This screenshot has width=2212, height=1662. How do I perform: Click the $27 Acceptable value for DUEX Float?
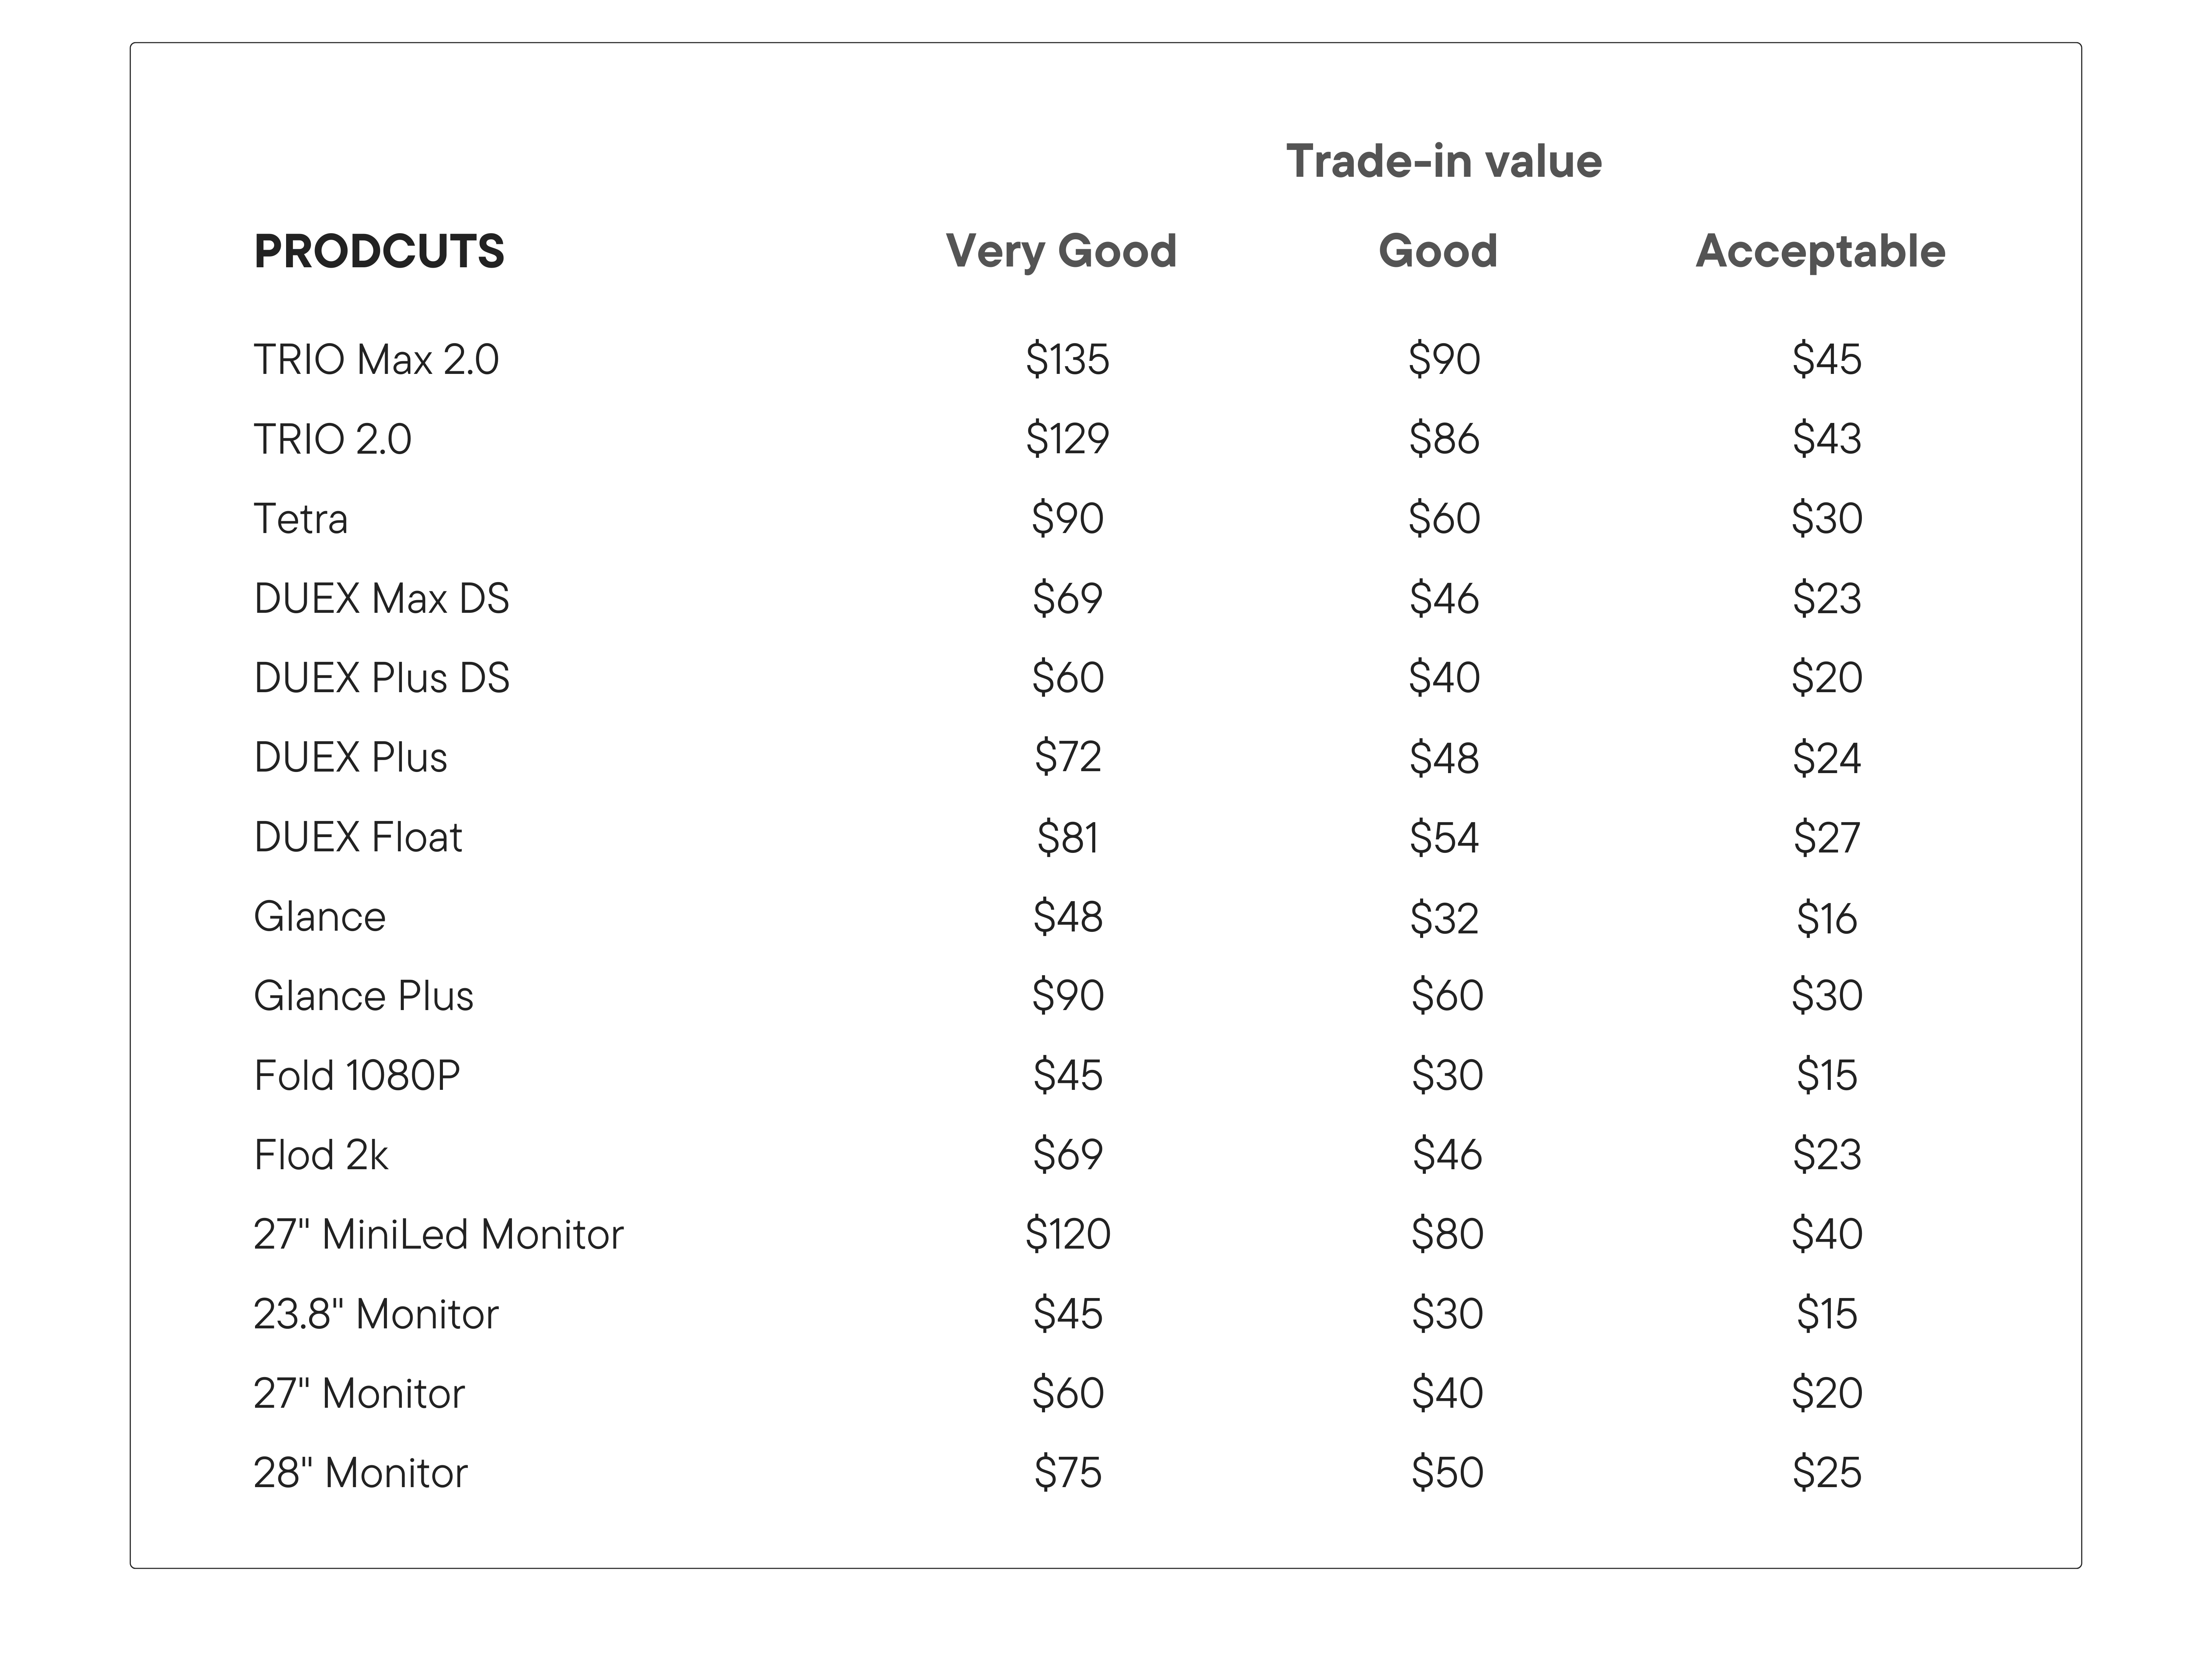coord(1826,837)
